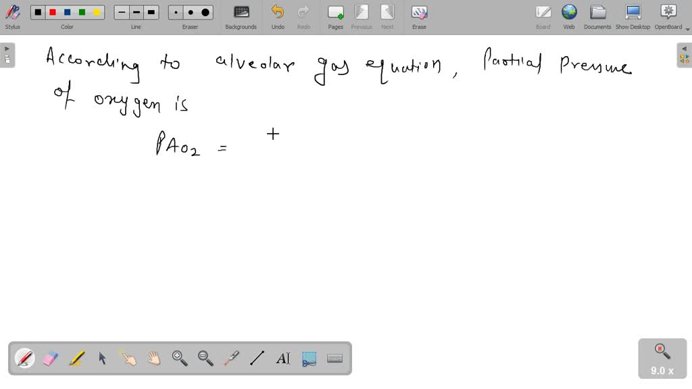Choose the largest eraser size
The height and width of the screenshot is (389, 692).
(205, 12)
